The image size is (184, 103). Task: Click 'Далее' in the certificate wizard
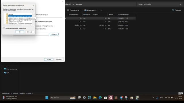pyautogui.click(x=49, y=60)
